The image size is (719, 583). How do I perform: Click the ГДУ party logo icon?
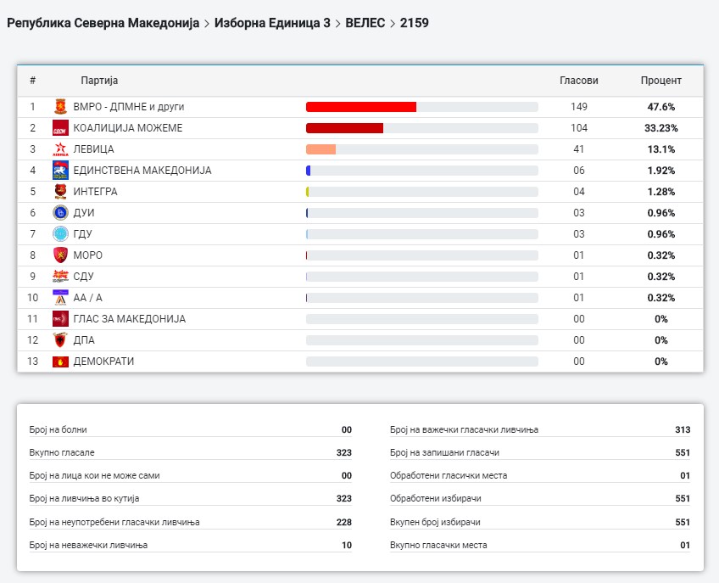pyautogui.click(x=60, y=234)
